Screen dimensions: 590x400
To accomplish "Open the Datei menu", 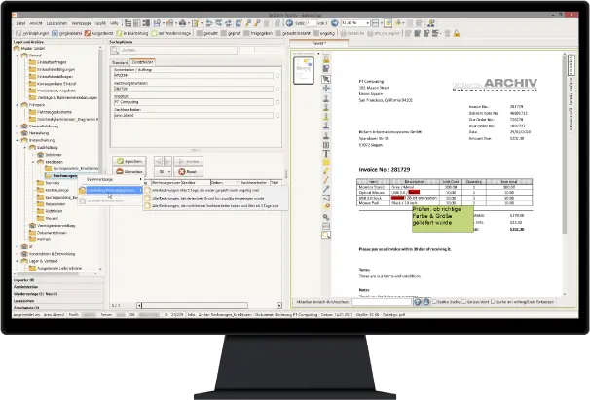I will [x=20, y=23].
